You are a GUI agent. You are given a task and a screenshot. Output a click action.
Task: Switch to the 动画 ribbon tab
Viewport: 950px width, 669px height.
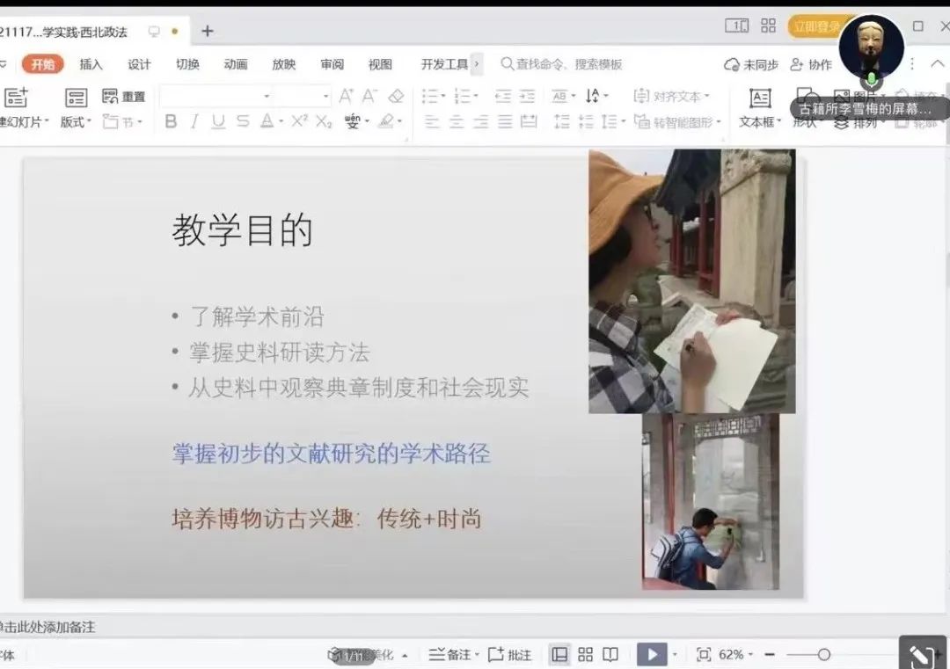(235, 64)
